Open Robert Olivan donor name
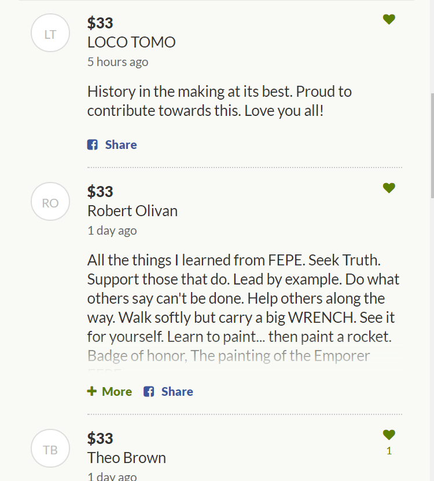The height and width of the screenshot is (481, 434). 133,210
